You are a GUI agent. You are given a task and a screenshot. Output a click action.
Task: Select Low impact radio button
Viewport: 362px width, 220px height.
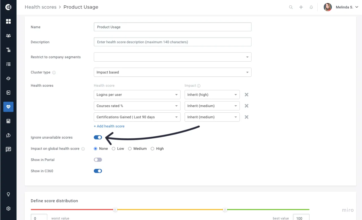[114, 149]
